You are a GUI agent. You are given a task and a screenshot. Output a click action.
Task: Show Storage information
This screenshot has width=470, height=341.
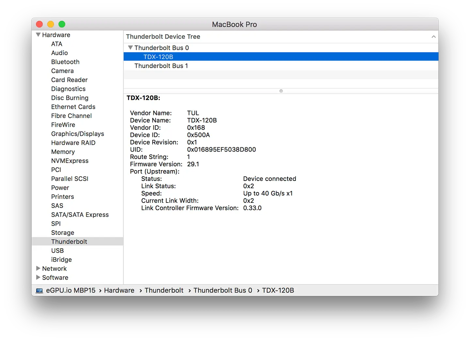(x=62, y=232)
